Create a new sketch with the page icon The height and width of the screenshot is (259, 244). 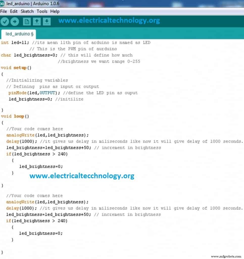coord(27,21)
